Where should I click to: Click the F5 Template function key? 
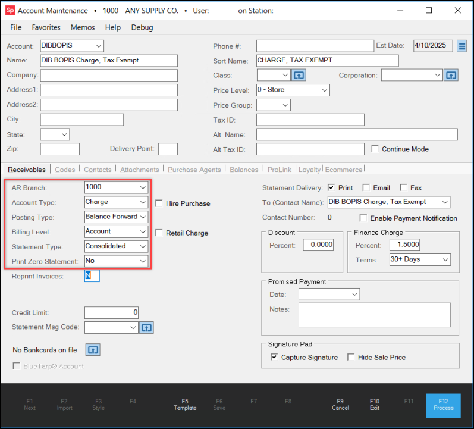click(185, 405)
